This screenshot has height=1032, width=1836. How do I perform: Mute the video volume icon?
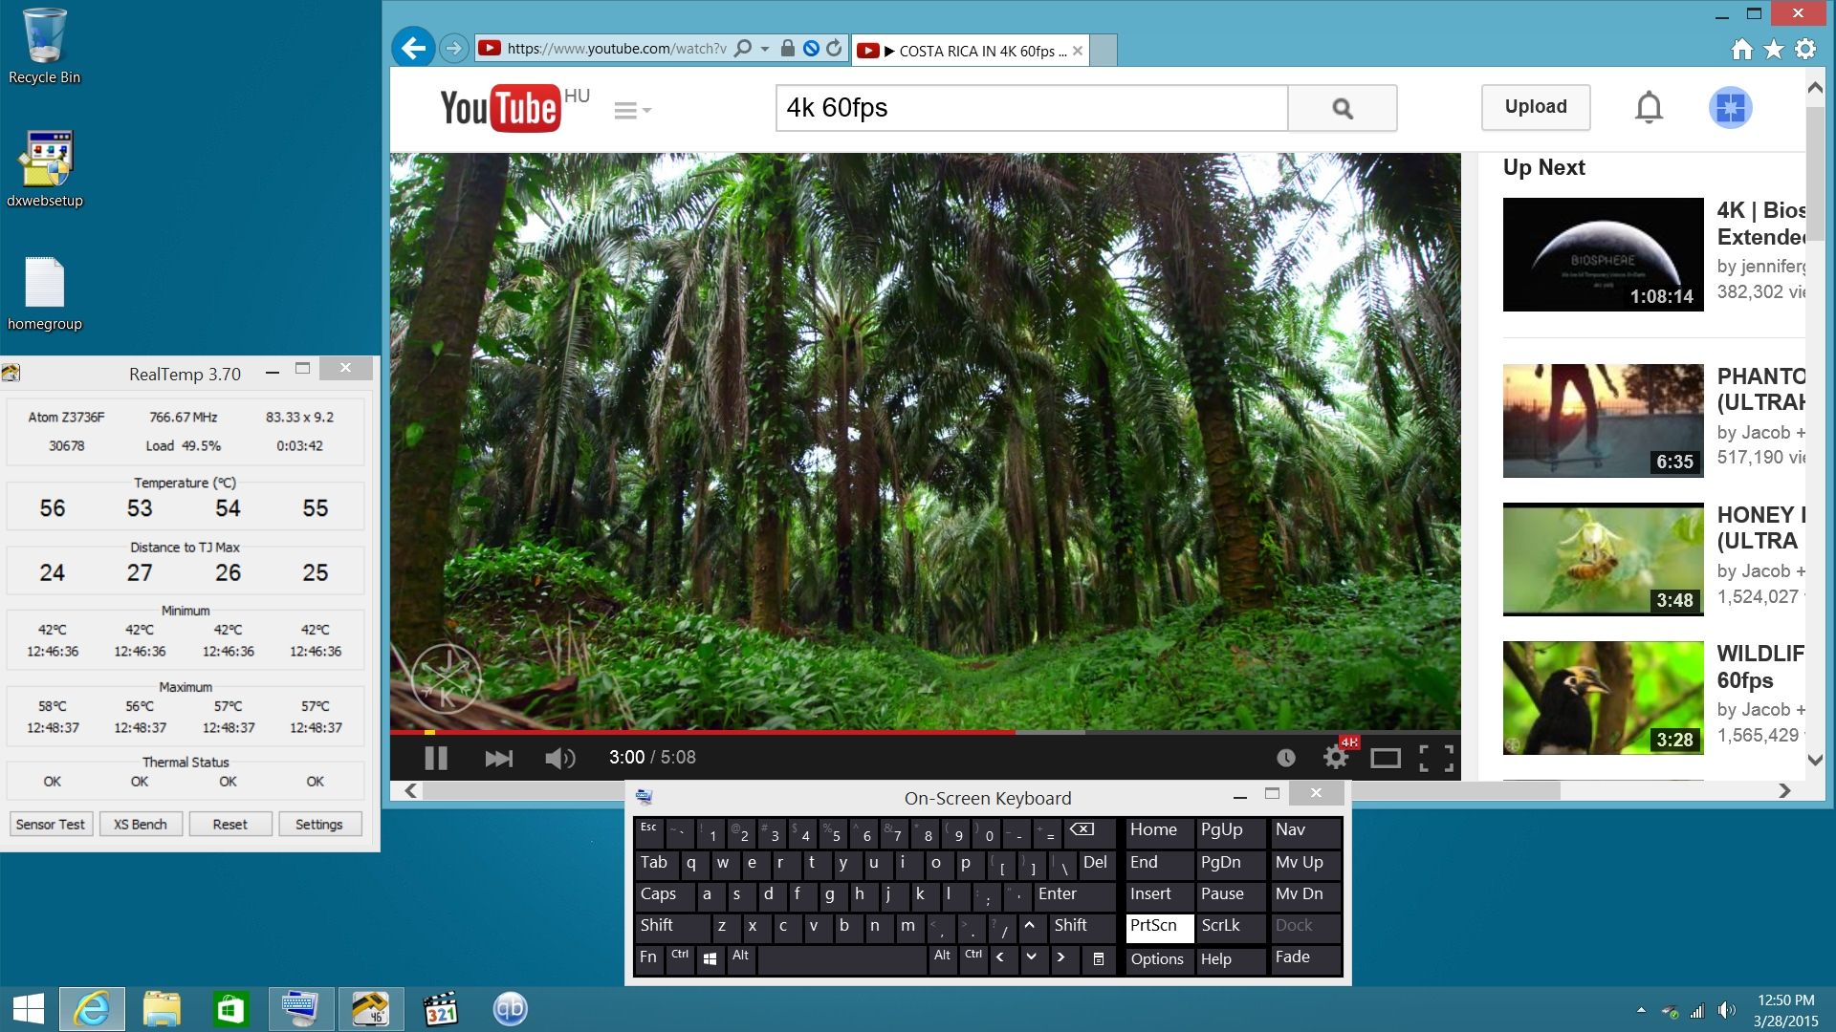(559, 758)
